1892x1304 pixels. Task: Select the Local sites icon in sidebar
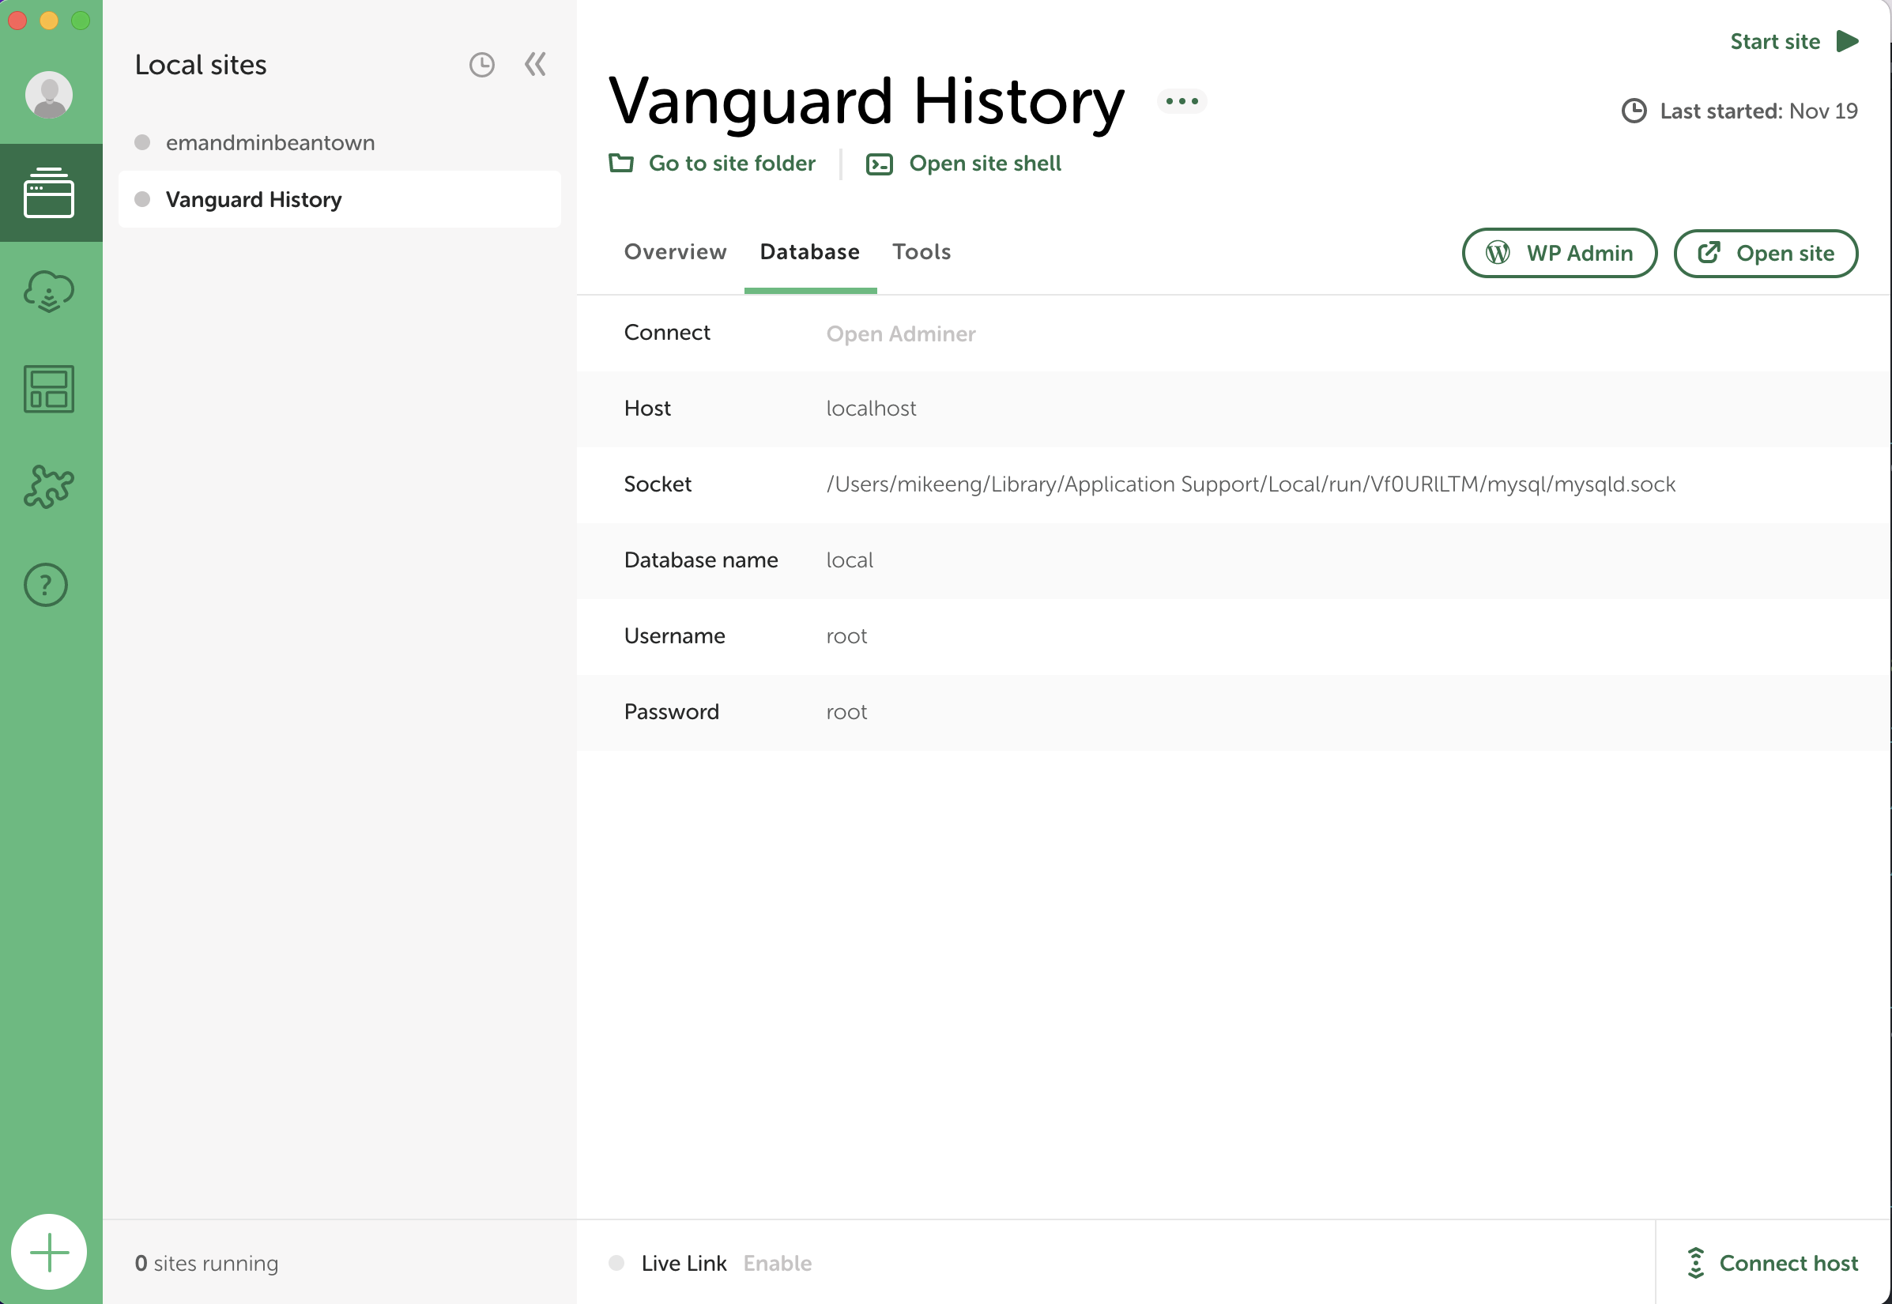49,193
